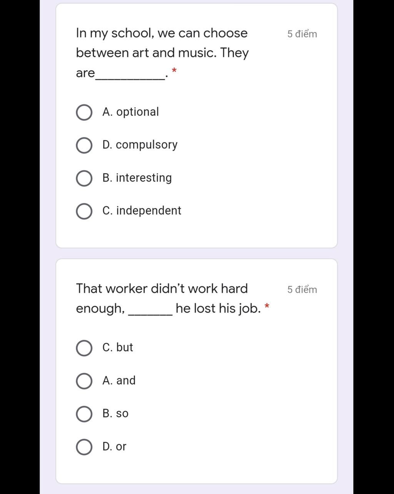
Task: Pick the D. or radio circle
Action: tap(84, 447)
